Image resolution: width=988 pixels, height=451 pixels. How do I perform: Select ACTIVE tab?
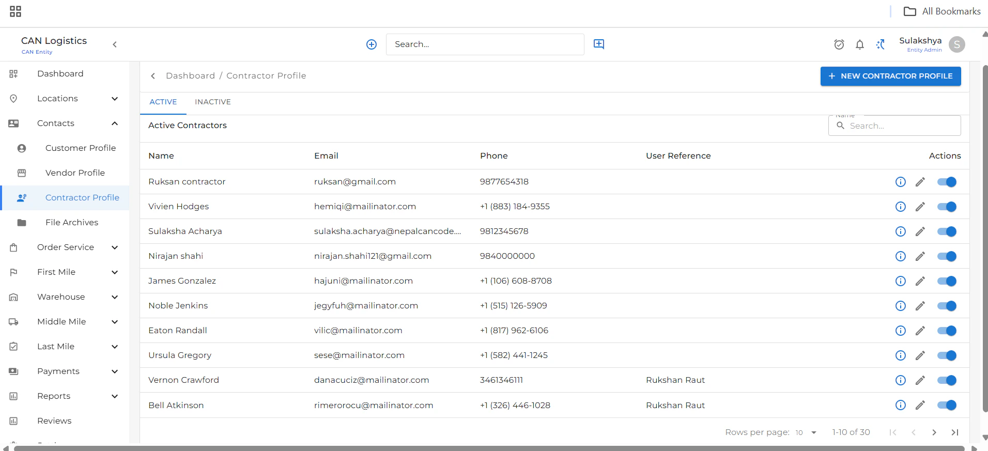click(163, 102)
